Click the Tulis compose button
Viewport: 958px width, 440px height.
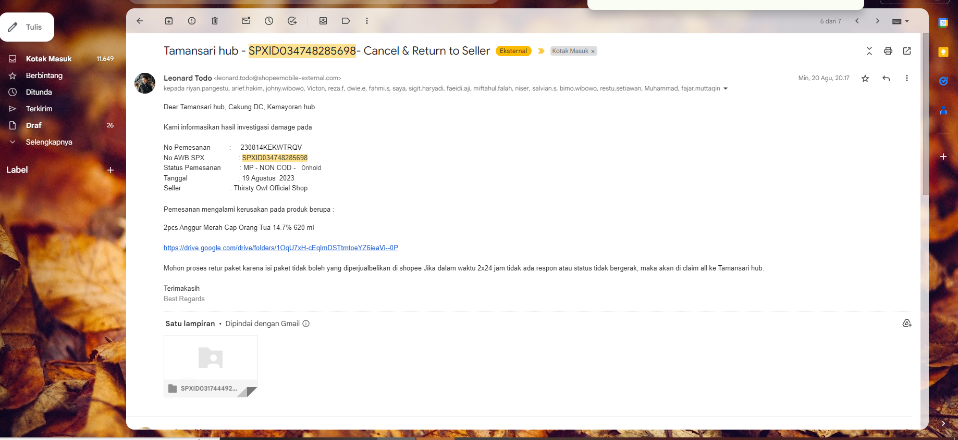pyautogui.click(x=27, y=27)
